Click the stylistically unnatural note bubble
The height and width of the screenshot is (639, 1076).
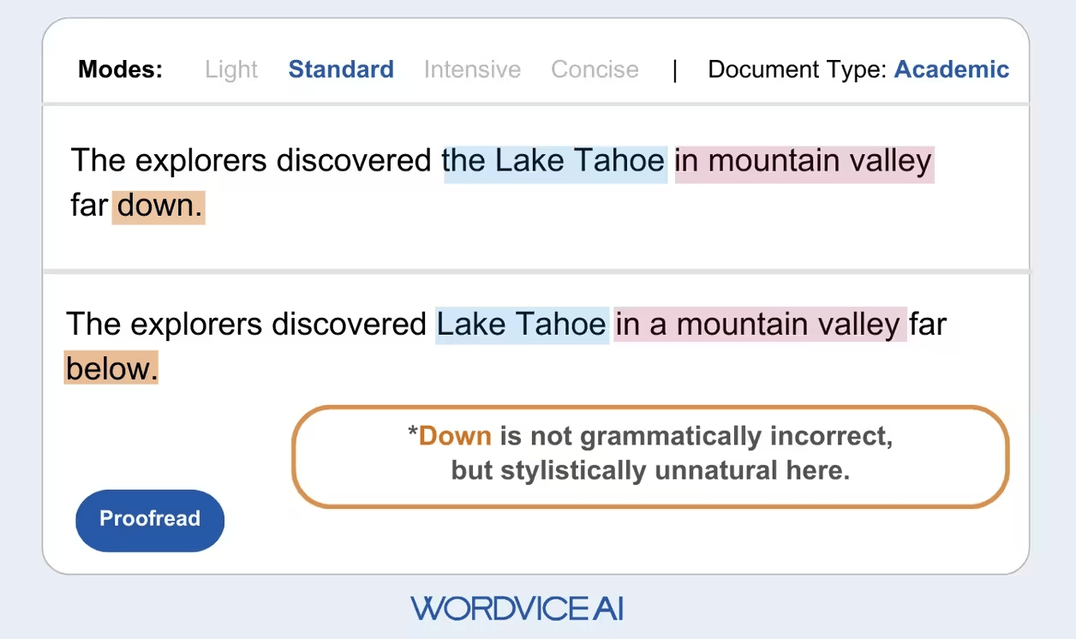(x=650, y=456)
